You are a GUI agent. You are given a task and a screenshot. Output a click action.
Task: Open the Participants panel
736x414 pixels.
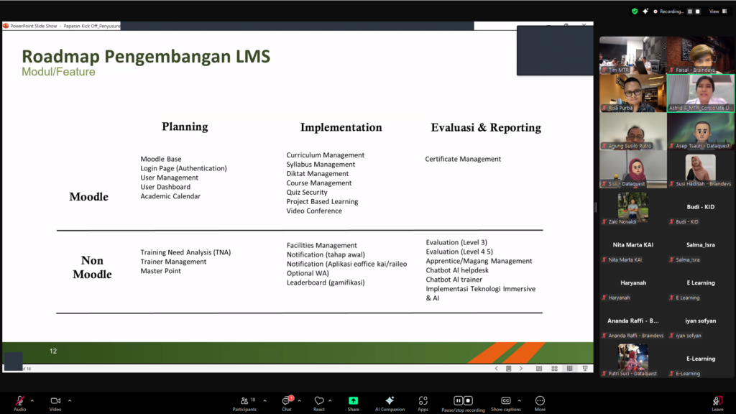pos(244,401)
